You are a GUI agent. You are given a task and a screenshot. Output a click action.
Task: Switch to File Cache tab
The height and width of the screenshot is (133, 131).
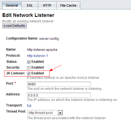point(68,6)
